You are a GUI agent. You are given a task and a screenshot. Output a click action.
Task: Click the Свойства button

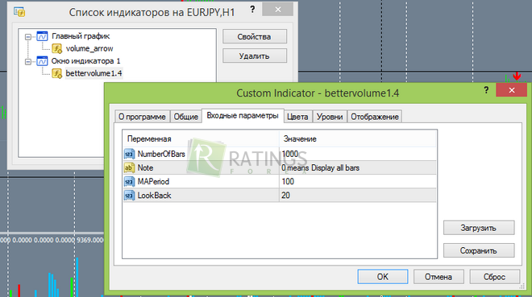(255, 36)
